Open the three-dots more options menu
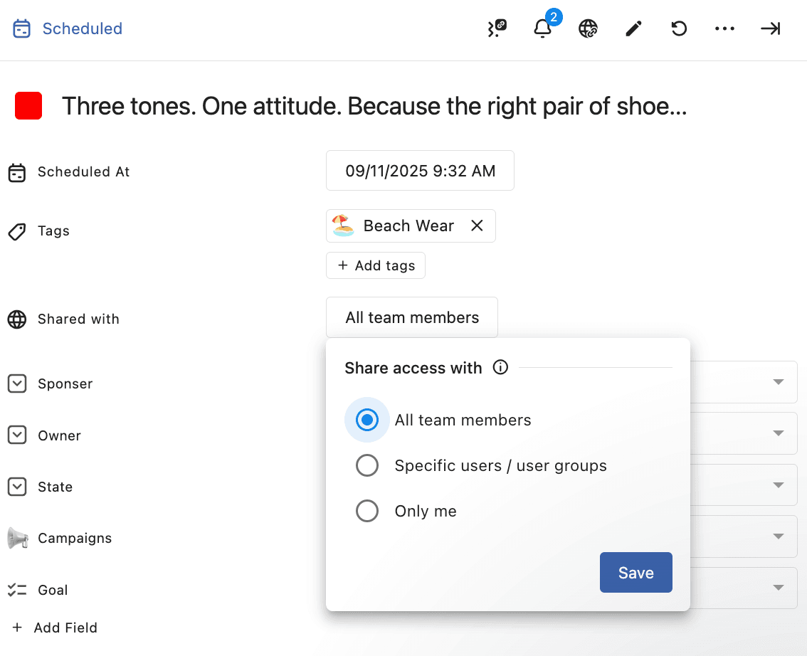The width and height of the screenshot is (807, 656). [724, 28]
